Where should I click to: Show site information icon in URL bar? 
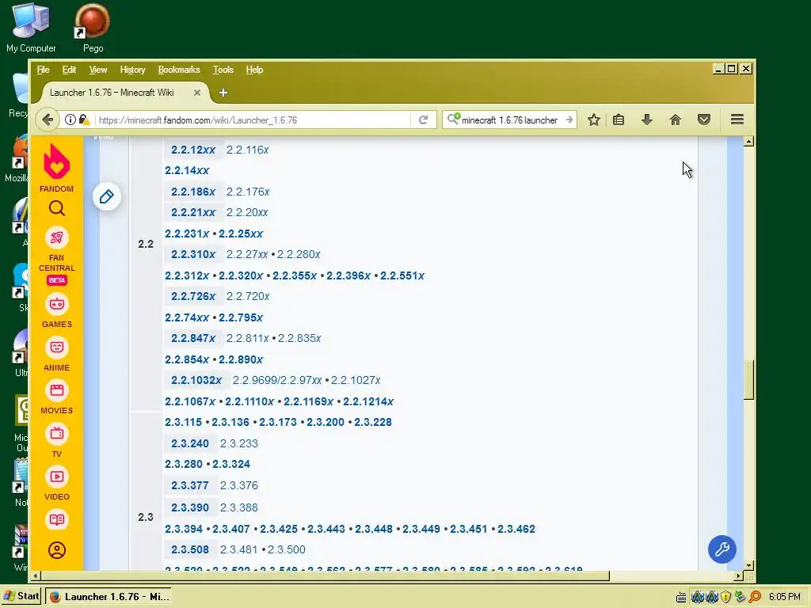coord(70,120)
